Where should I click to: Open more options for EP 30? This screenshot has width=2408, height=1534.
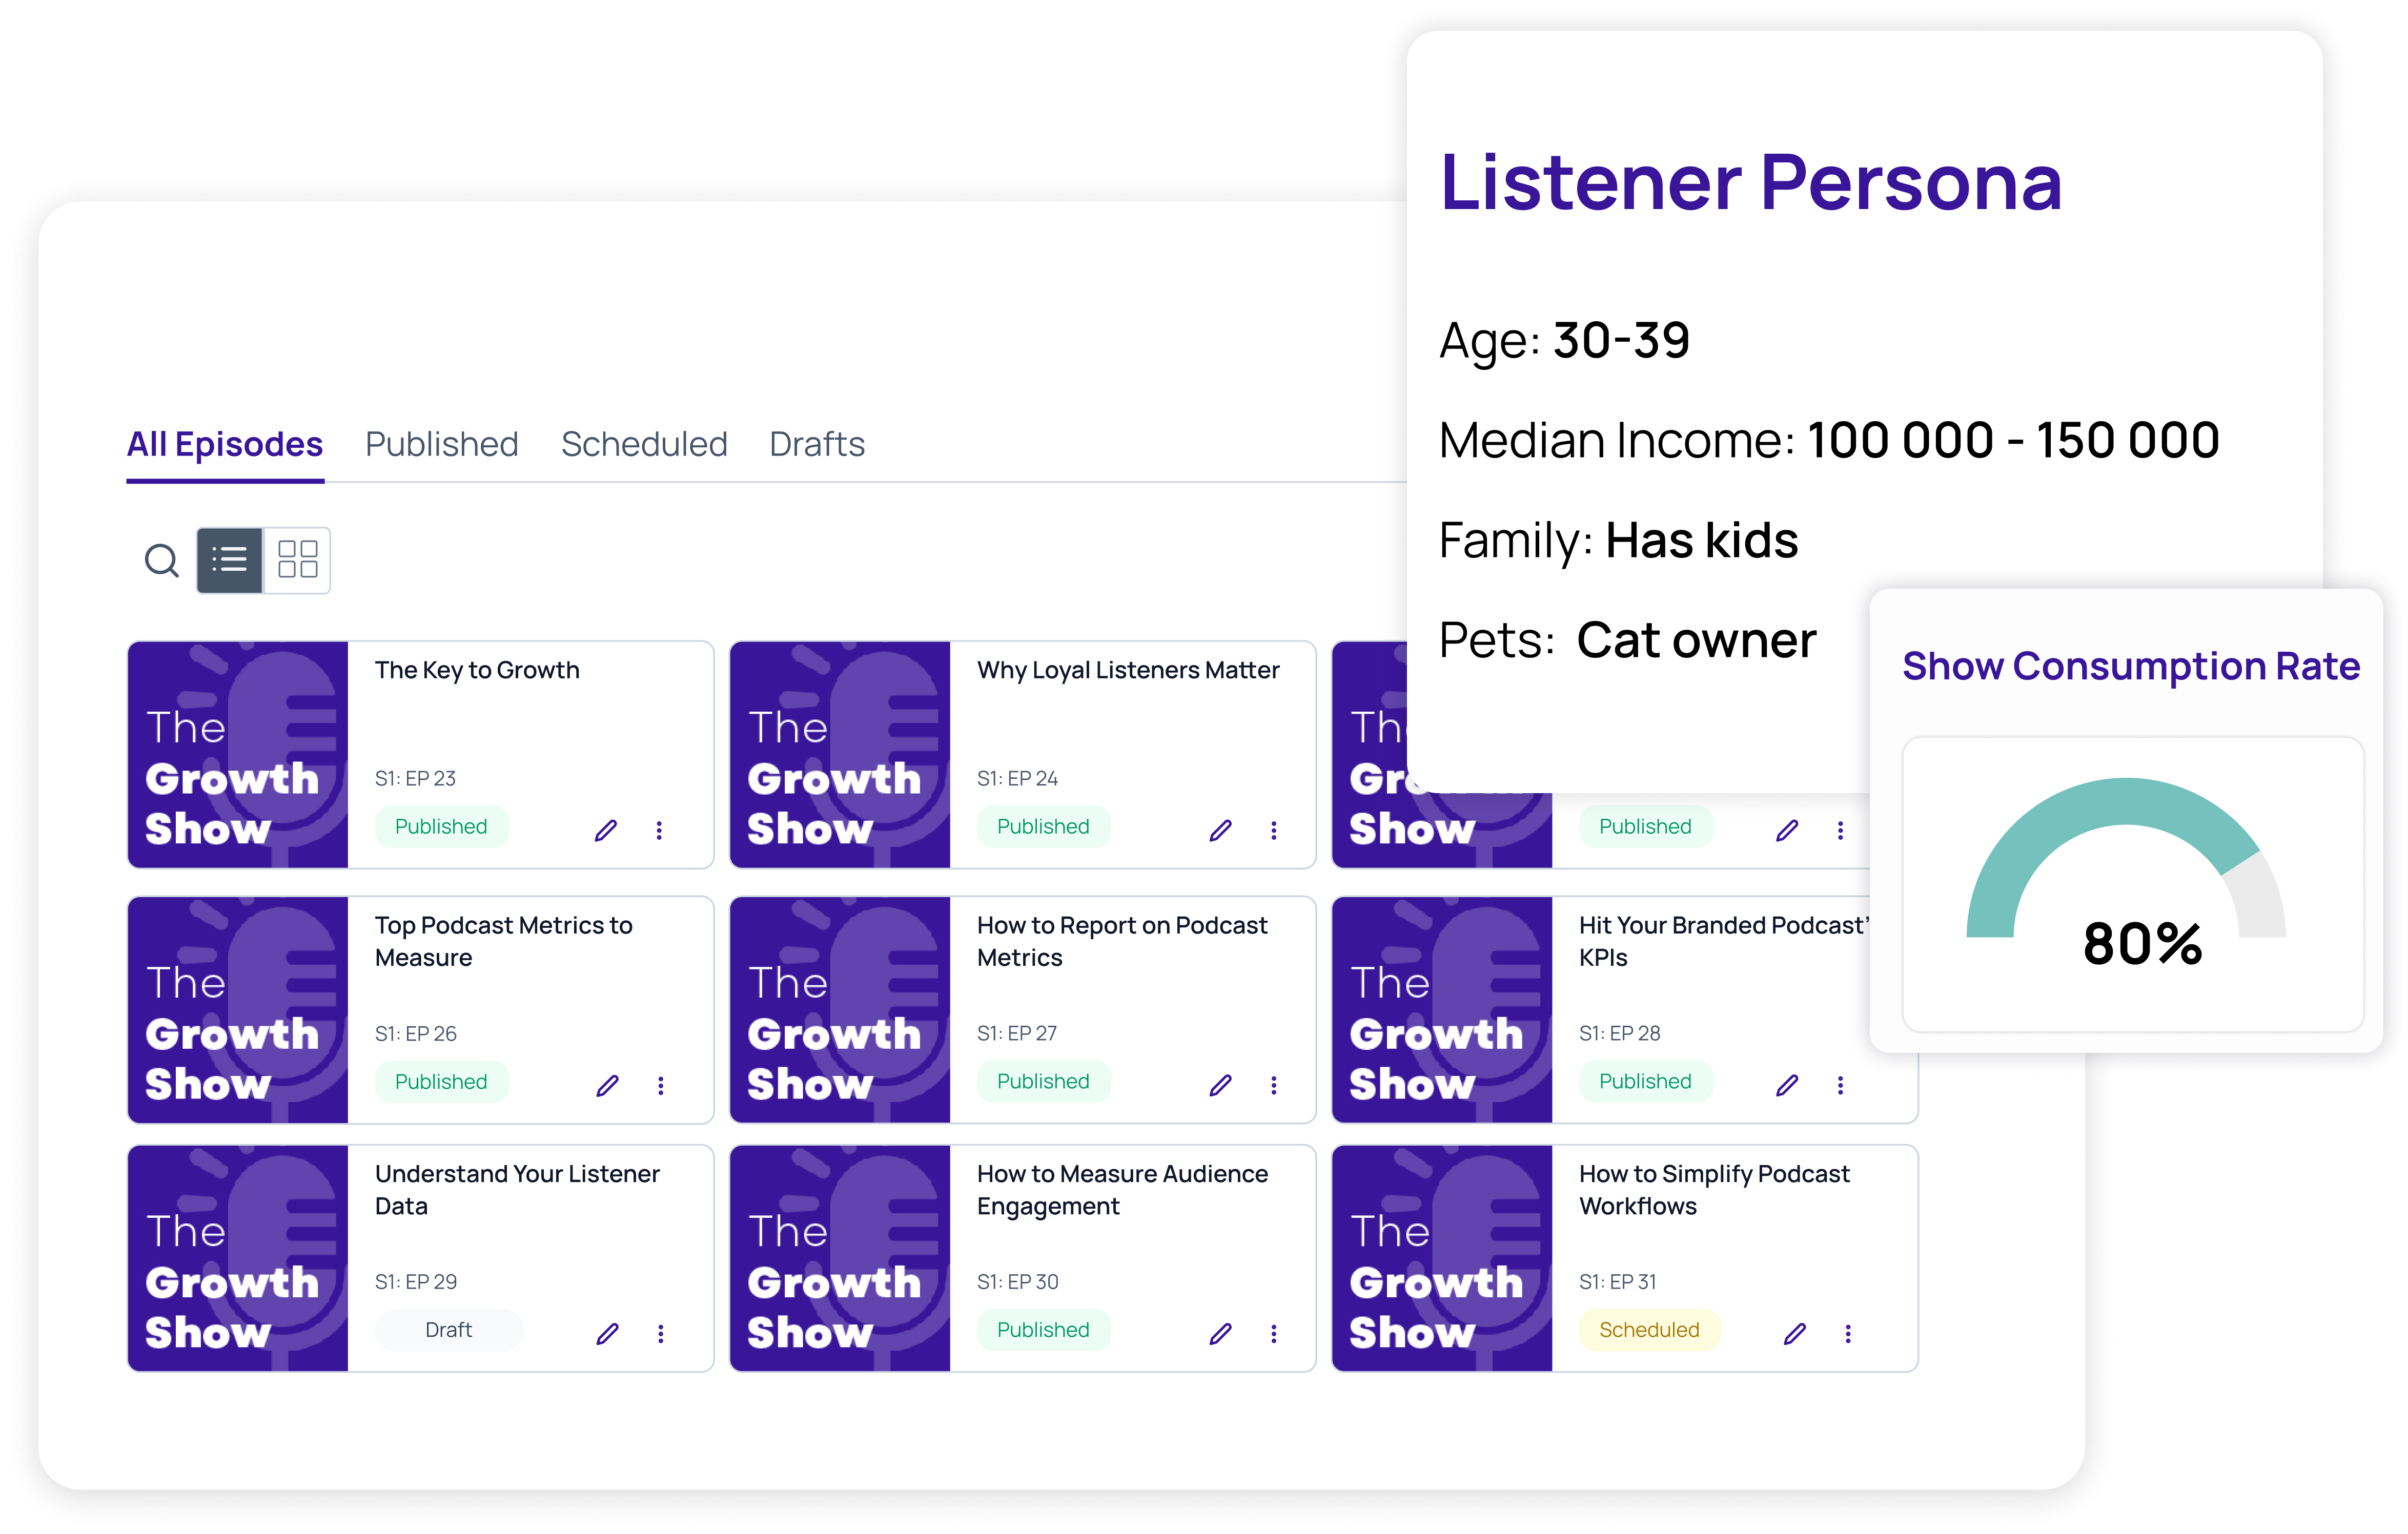click(x=1273, y=1333)
